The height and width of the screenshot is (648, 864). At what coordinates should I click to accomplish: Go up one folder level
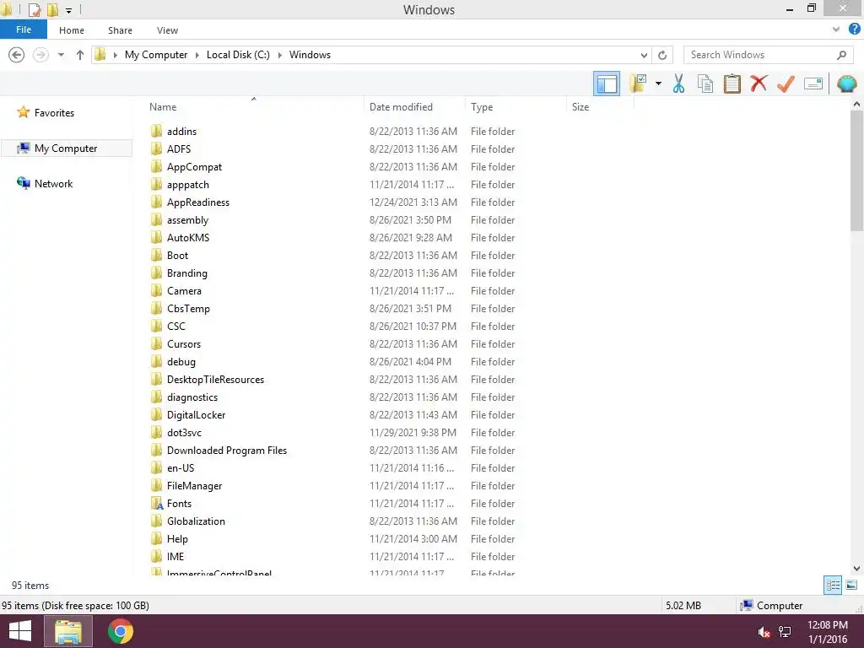80,55
